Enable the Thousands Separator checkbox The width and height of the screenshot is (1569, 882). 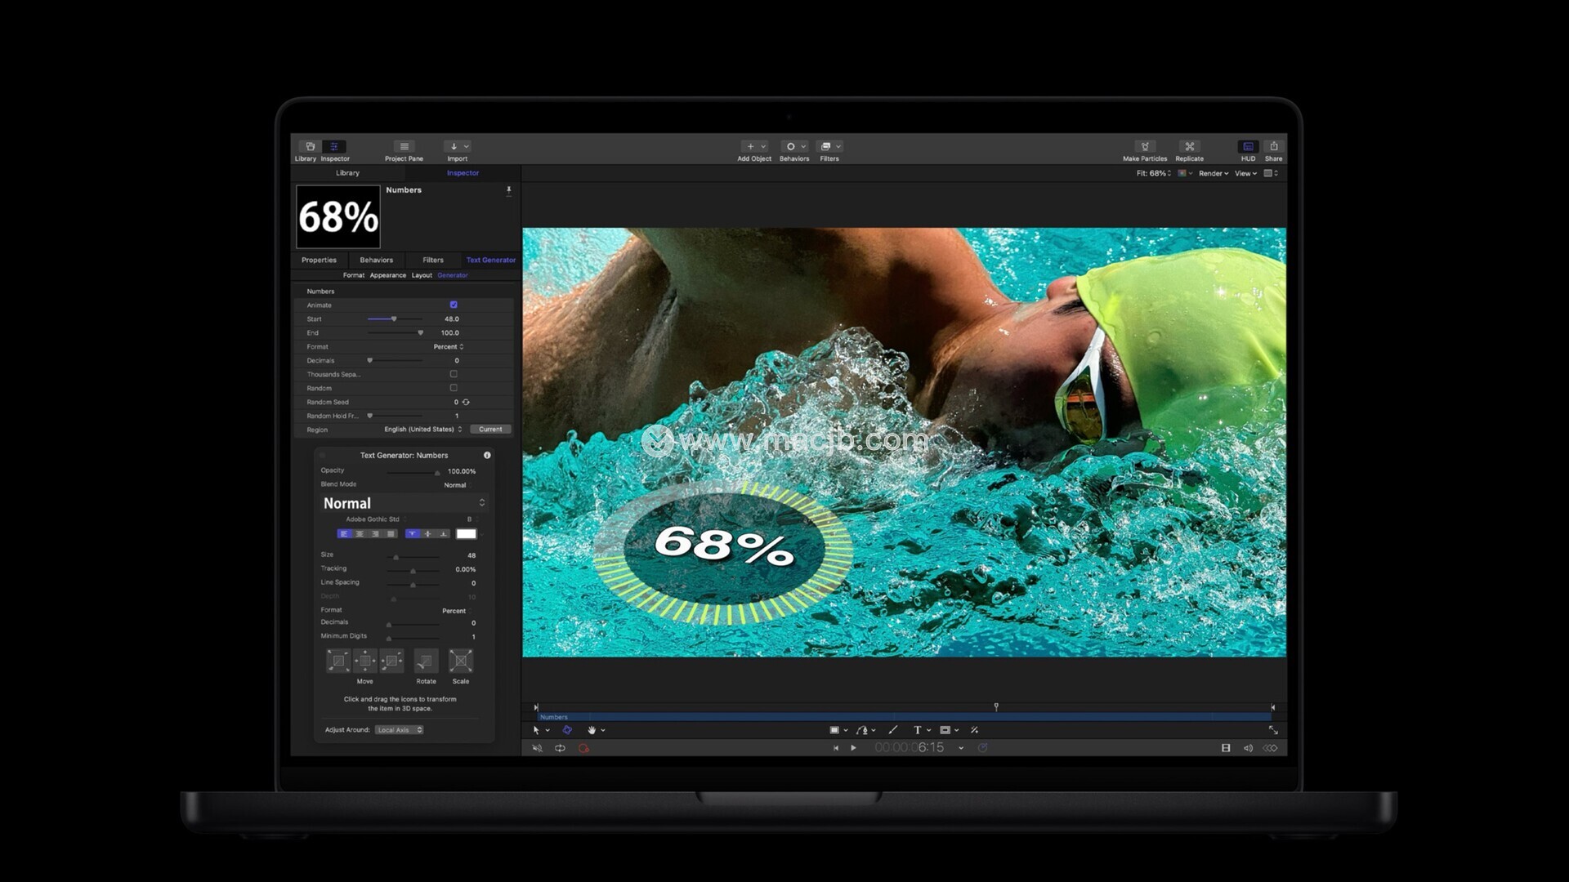tap(454, 374)
